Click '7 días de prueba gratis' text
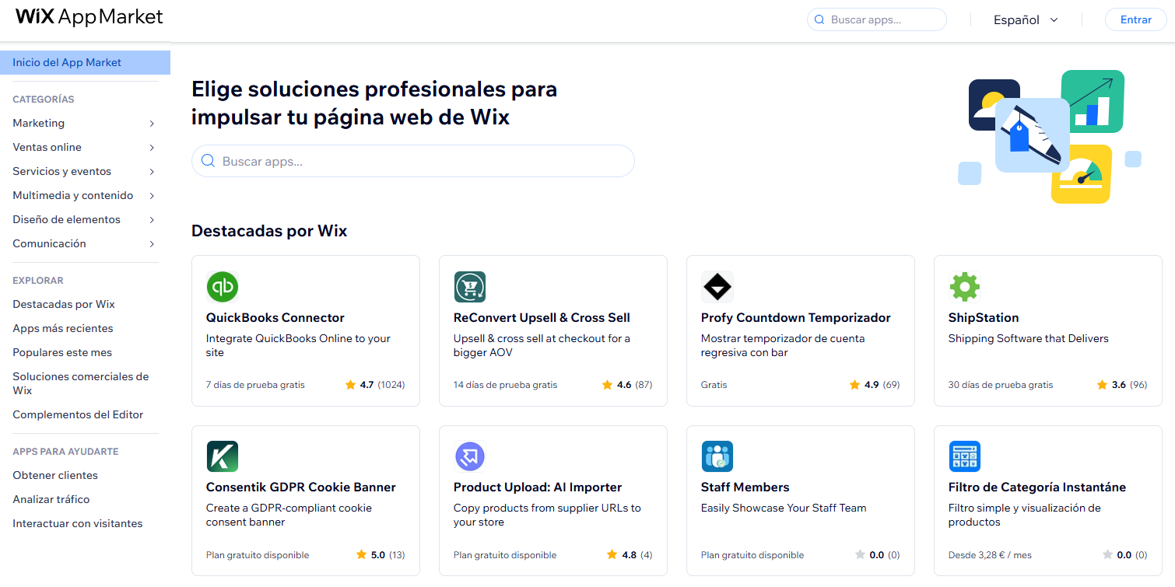This screenshot has height=587, width=1175. [x=255, y=385]
